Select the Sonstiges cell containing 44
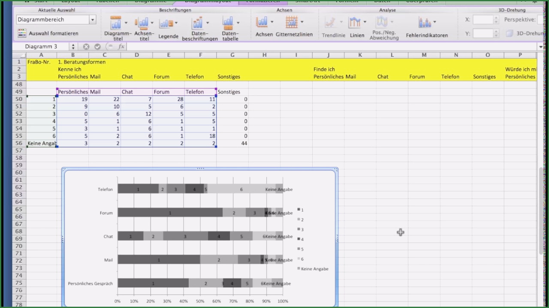Screen dimensions: 549x308 (232, 143)
